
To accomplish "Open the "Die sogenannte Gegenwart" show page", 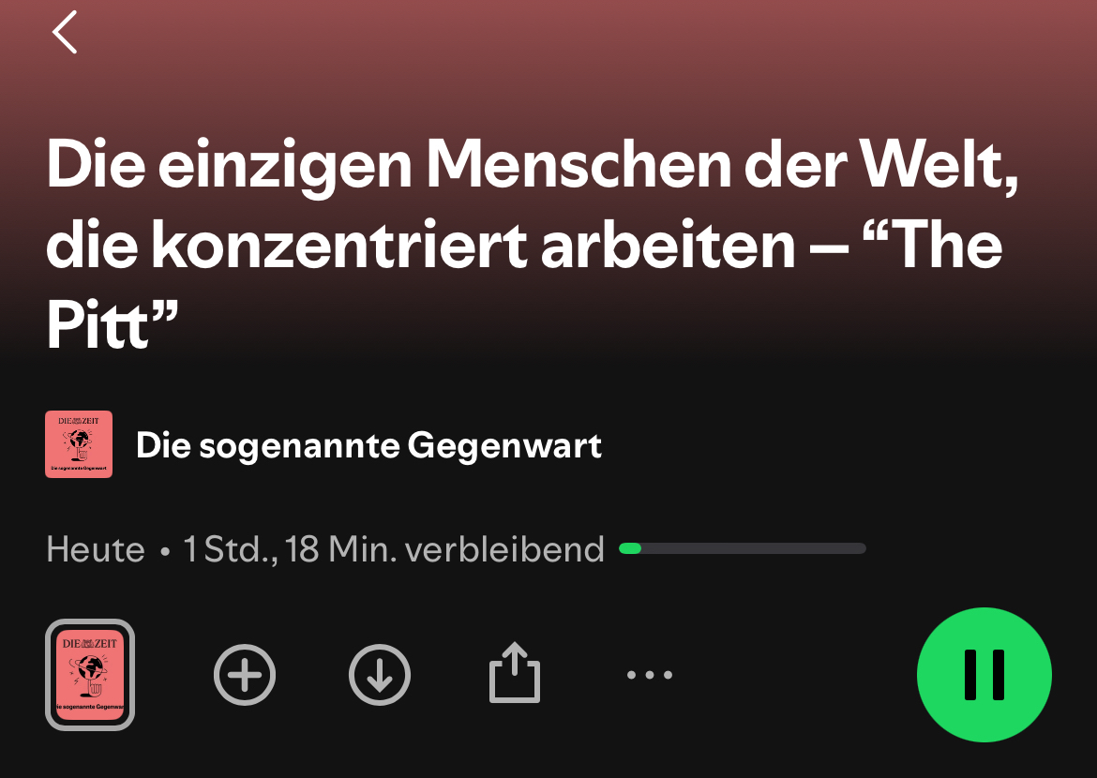I will click(x=368, y=445).
